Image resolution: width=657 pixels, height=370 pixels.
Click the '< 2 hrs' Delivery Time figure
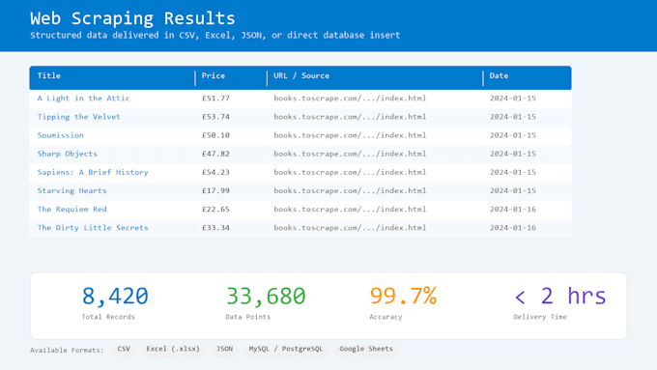[x=560, y=296]
